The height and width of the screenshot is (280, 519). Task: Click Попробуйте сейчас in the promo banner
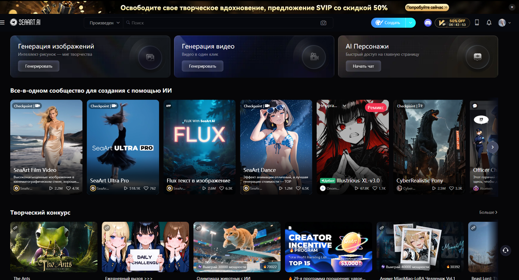tap(426, 7)
